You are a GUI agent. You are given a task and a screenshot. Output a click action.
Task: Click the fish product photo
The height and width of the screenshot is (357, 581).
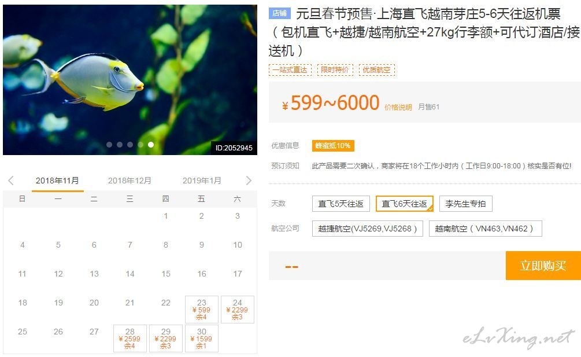(130, 80)
